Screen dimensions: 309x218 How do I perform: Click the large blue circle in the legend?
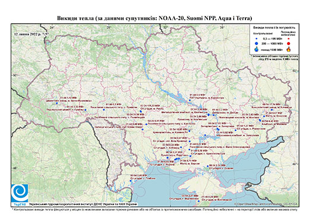pyautogui.click(x=257, y=44)
